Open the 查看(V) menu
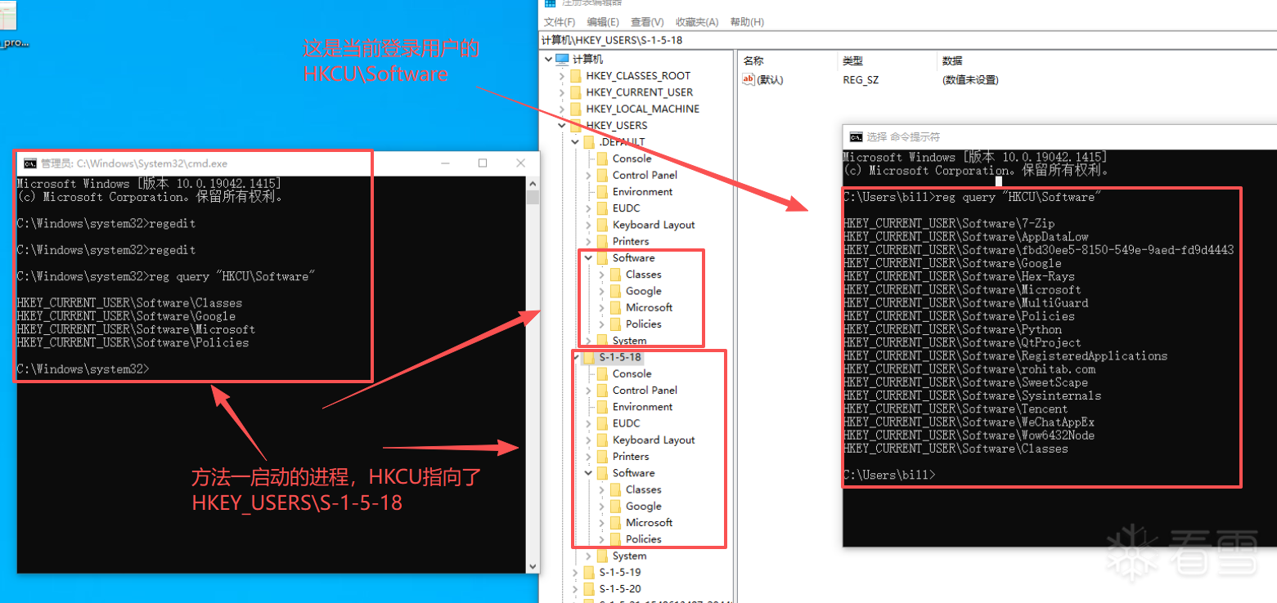This screenshot has height=603, width=1277. pyautogui.click(x=647, y=22)
